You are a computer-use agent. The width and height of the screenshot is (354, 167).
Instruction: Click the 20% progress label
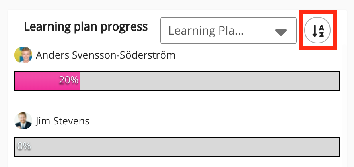68,80
